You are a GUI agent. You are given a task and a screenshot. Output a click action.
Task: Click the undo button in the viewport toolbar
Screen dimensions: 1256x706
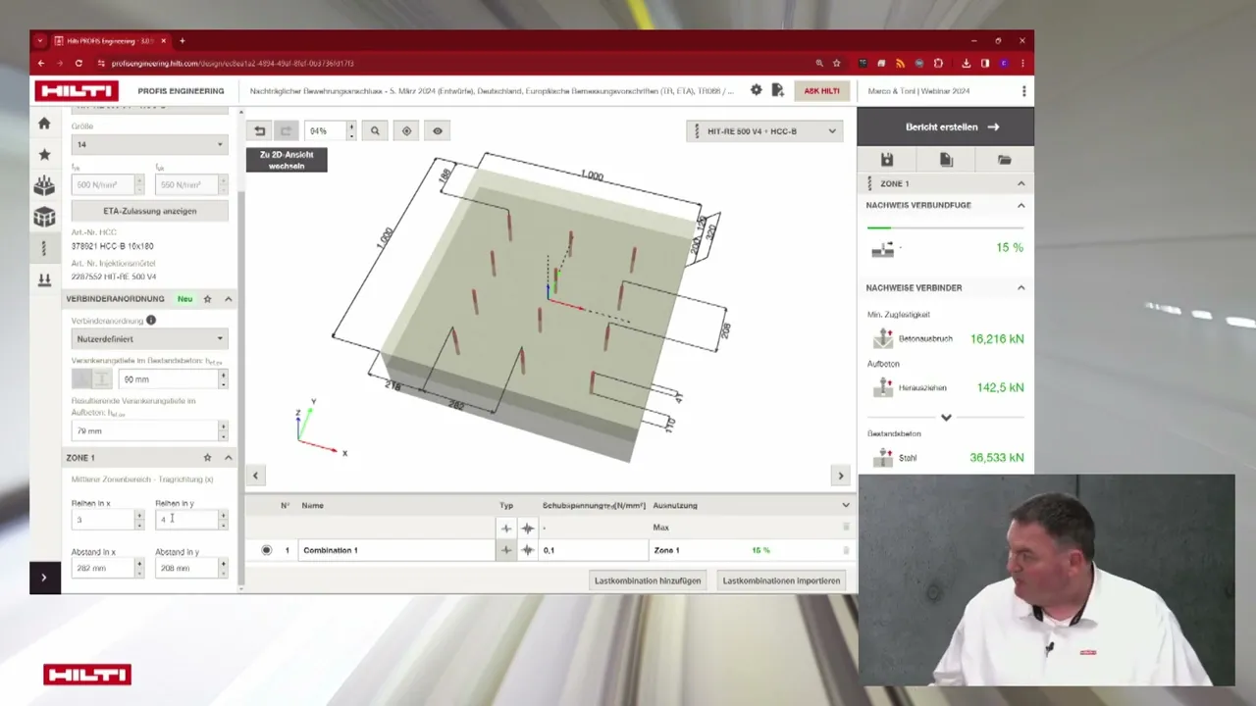[260, 130]
